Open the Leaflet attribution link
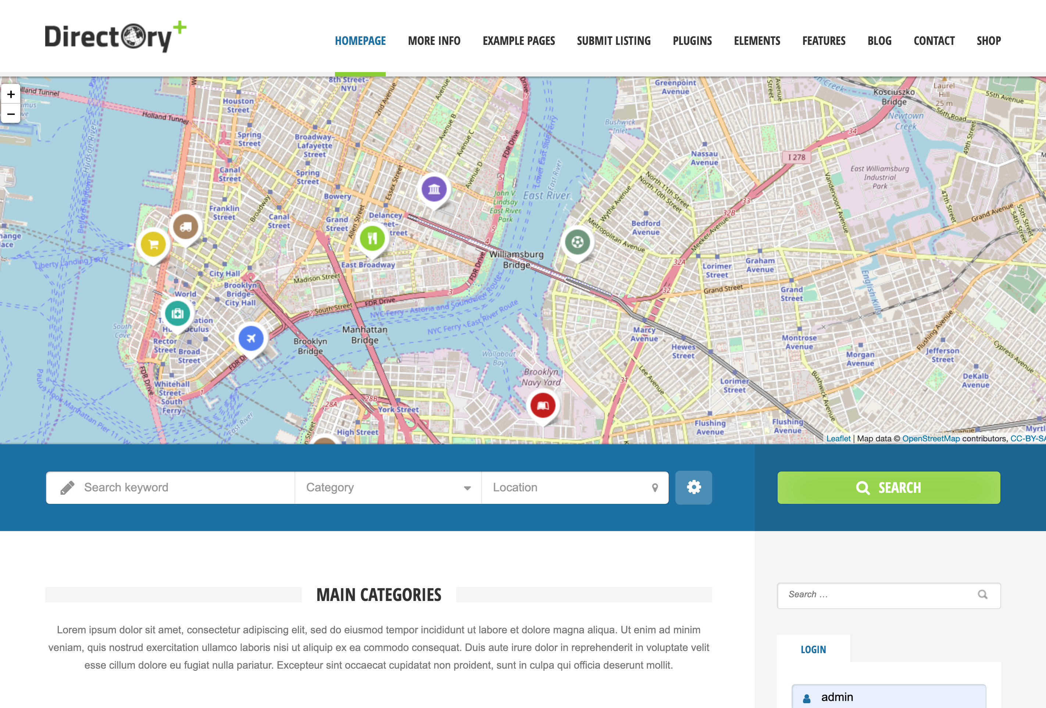1046x708 pixels. pos(838,439)
